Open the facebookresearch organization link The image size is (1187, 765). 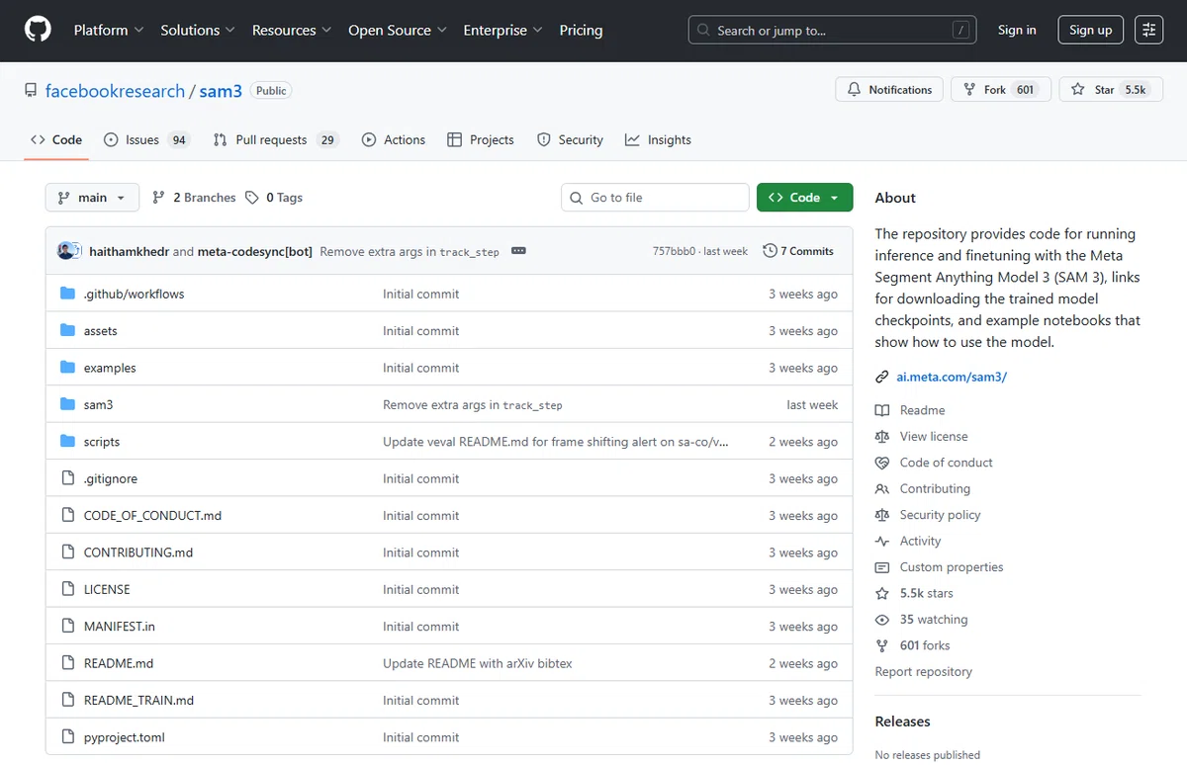point(115,91)
